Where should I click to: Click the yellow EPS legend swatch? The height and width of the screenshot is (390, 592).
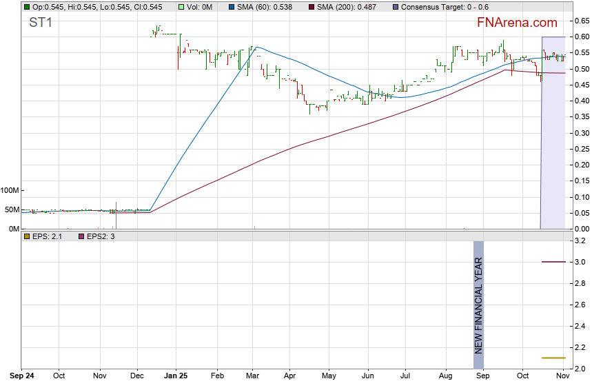(27, 236)
